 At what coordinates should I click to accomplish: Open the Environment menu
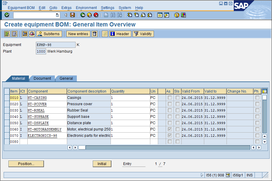point(86,8)
